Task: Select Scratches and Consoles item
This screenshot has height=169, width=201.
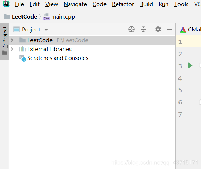Action: tap(58, 58)
